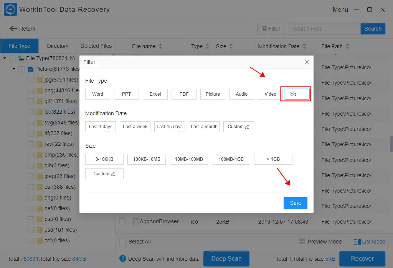Sort by File name arrows
Viewport: 393px width, 268px height.
160,46
